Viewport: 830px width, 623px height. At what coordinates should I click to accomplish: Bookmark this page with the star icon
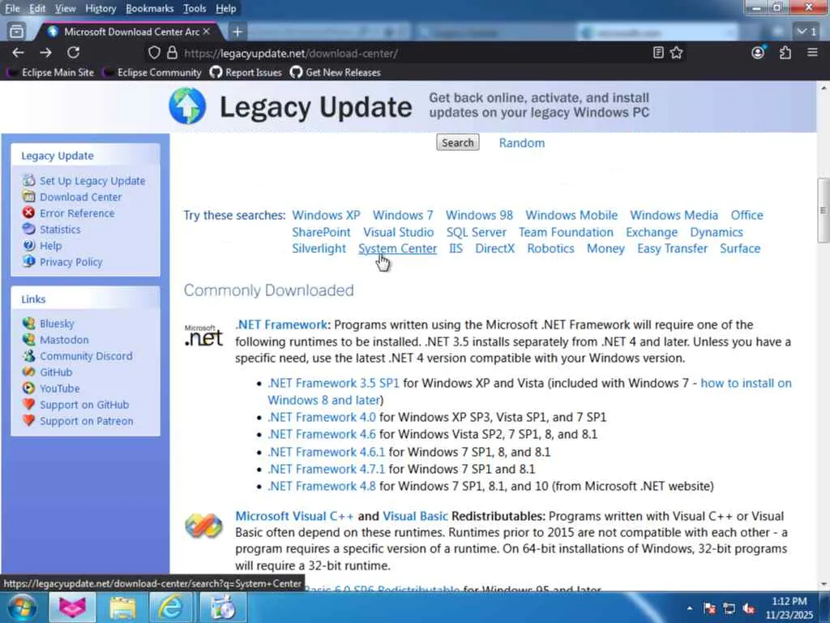[677, 53]
